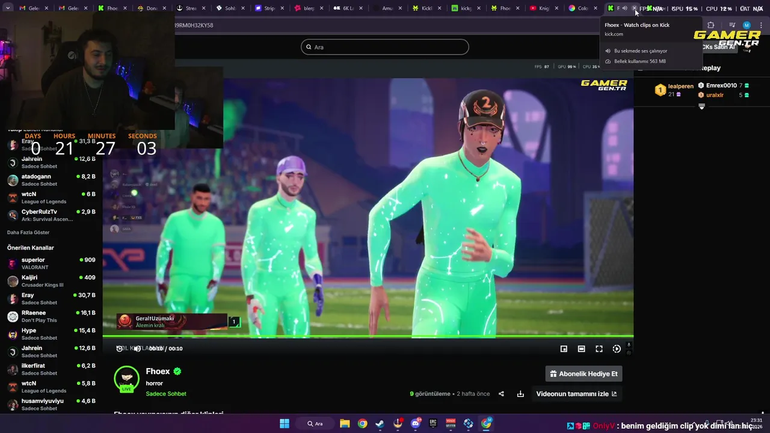Image resolution: width=770 pixels, height=433 pixels.
Task: Open the taskbar 'Ara' search box
Action: 315,423
